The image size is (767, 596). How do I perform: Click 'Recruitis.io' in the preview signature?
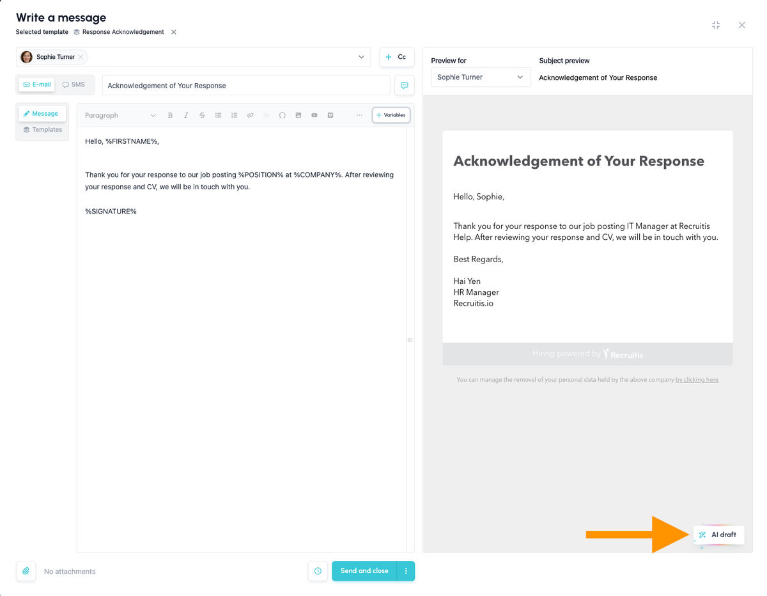click(x=473, y=303)
